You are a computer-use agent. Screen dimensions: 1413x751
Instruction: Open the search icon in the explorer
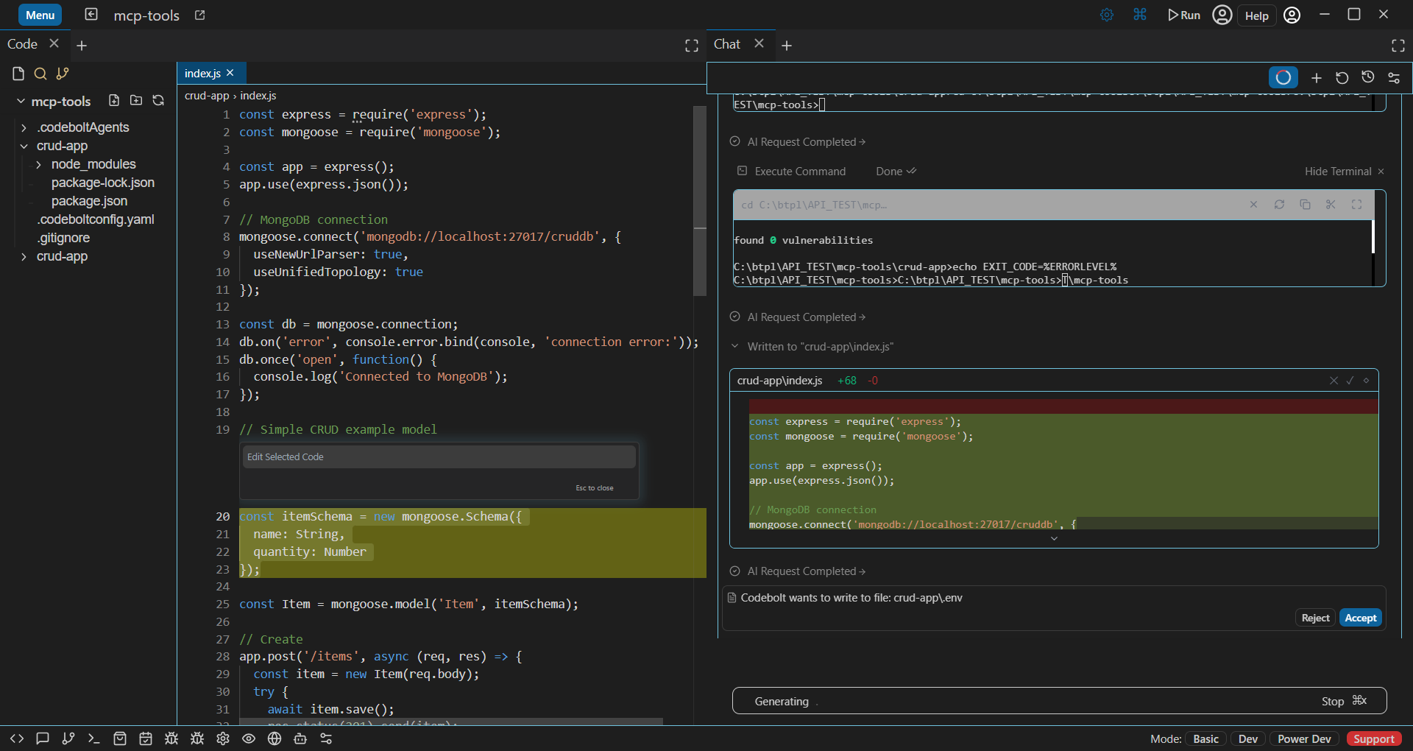(x=40, y=74)
